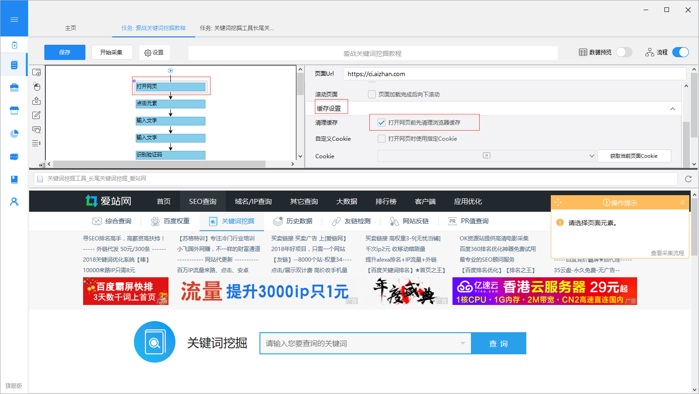Collapse the 缓存设置 section
The width and height of the screenshot is (699, 394).
pos(673,109)
